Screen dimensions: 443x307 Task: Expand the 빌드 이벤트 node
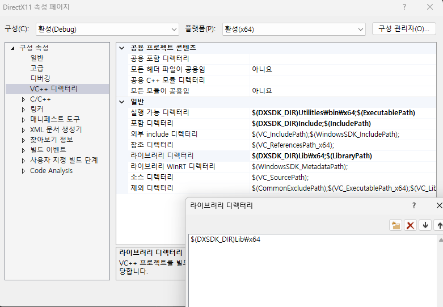[x=23, y=150]
